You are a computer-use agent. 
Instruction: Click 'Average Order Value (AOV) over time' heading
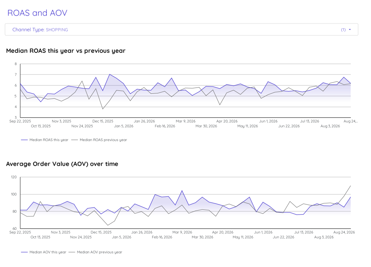62,164
